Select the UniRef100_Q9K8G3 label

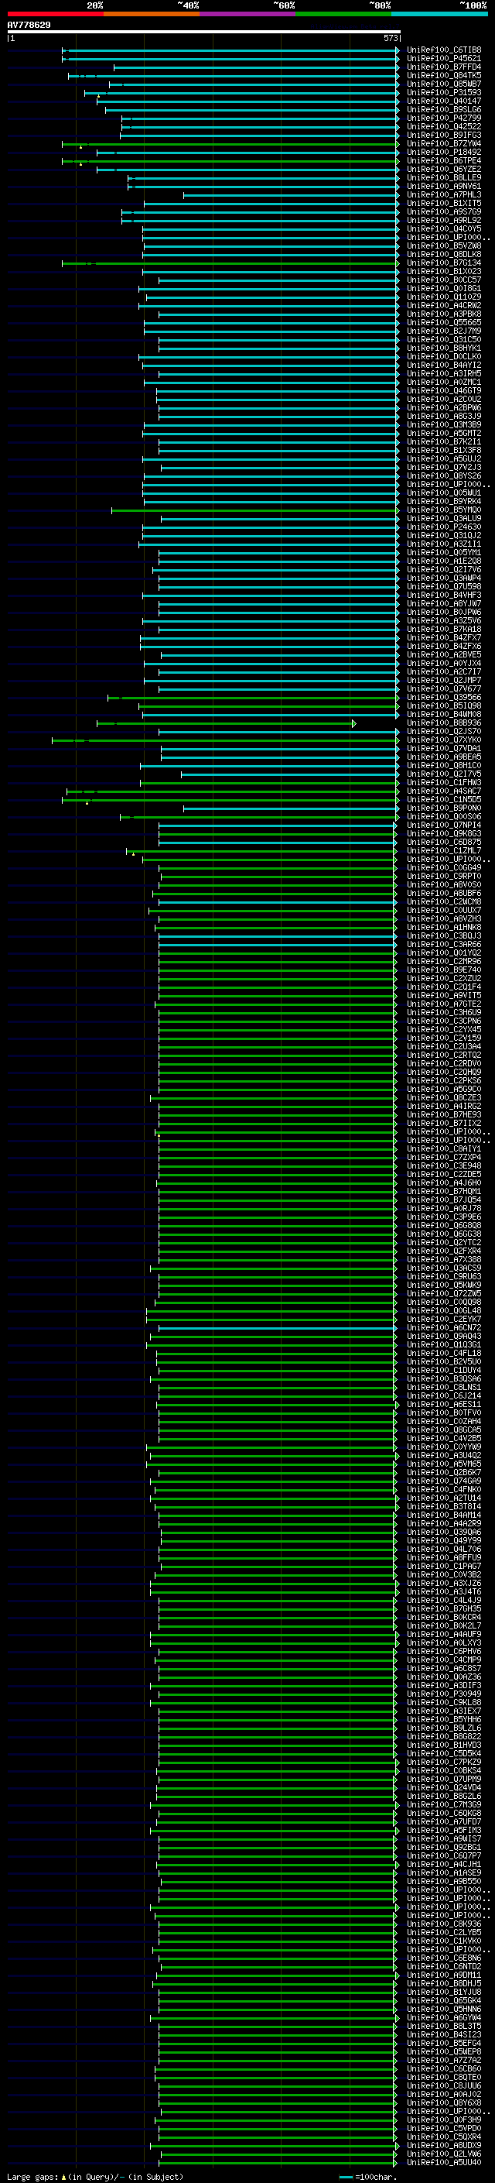point(443,834)
